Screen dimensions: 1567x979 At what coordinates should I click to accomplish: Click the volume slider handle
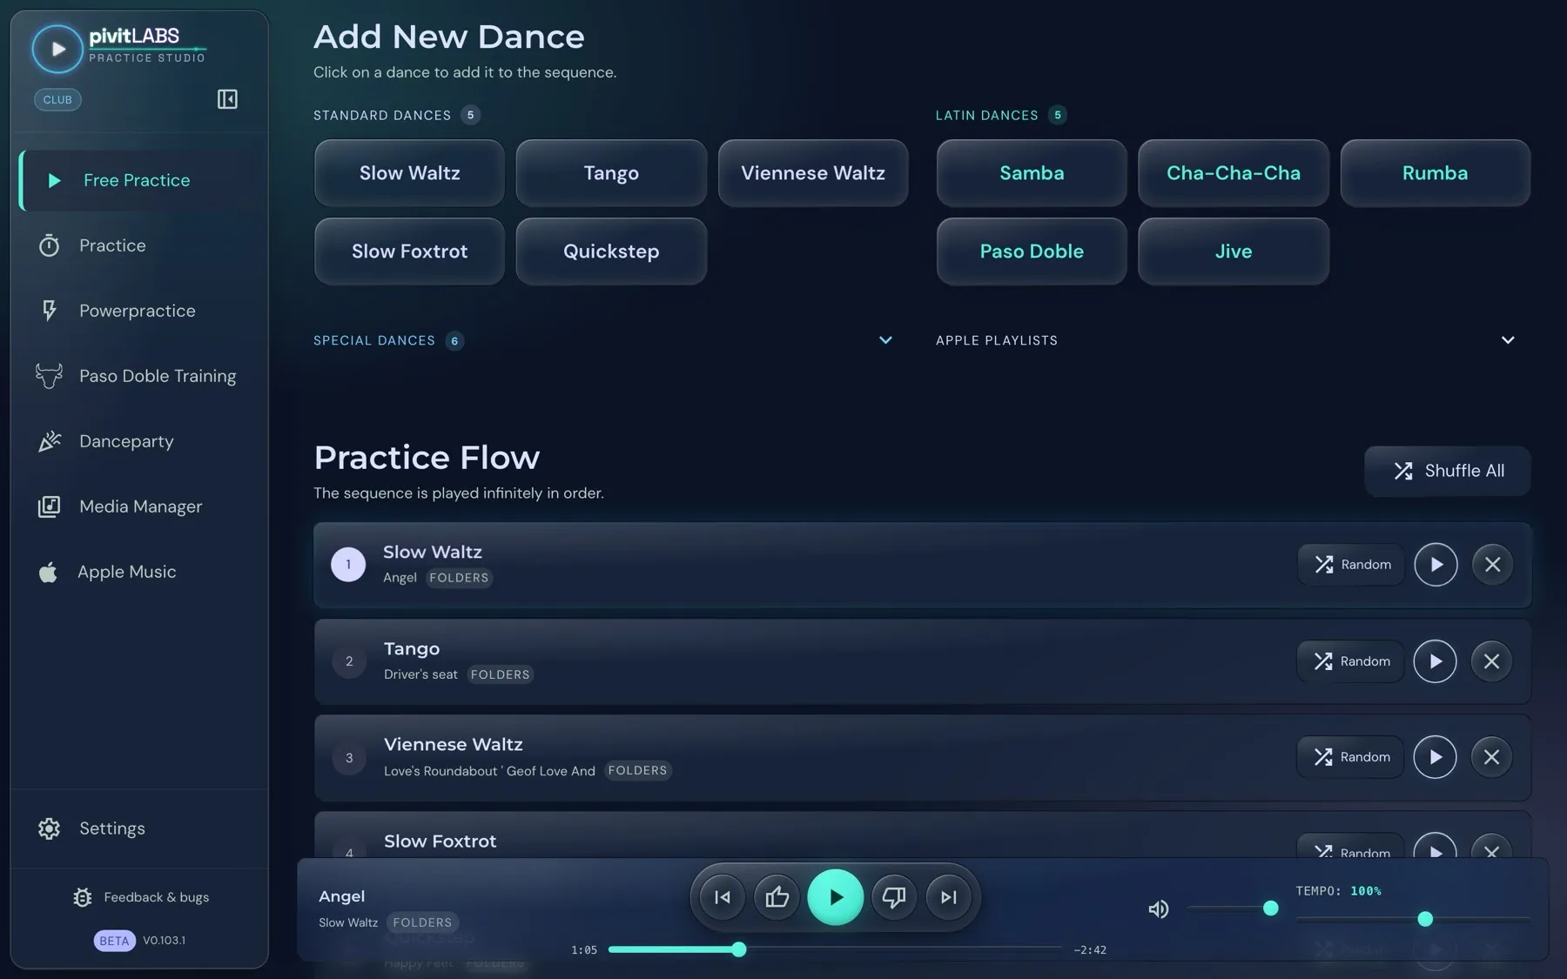tap(1271, 909)
